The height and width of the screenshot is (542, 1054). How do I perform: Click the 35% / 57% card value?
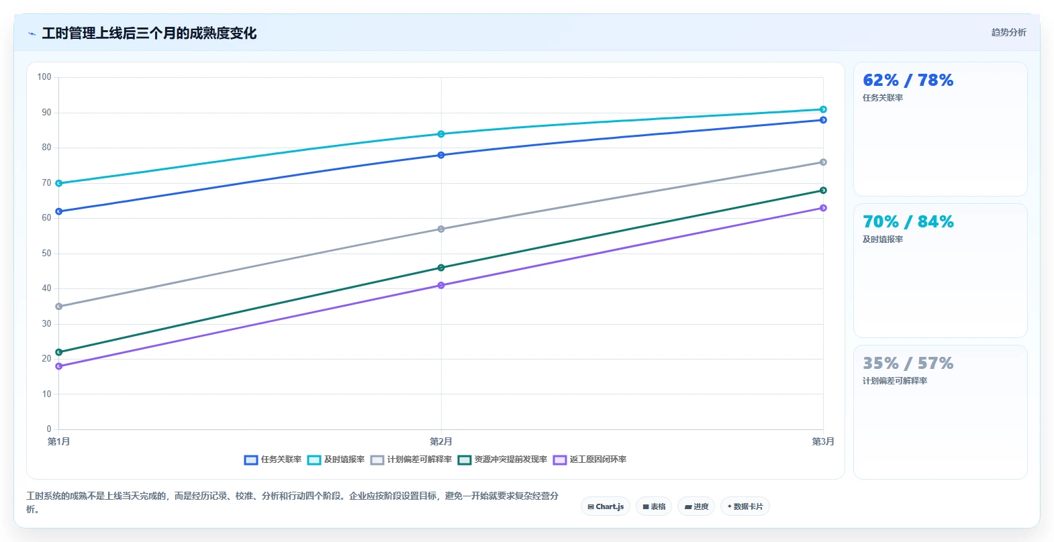coord(908,364)
